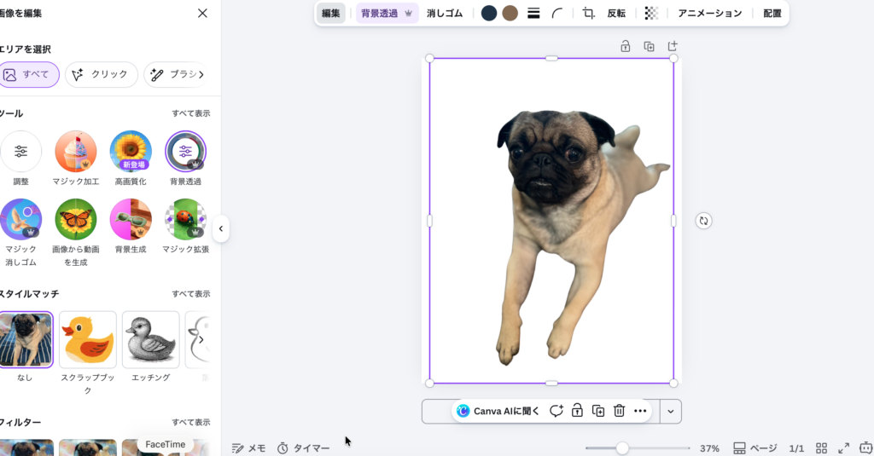Open the 画像から動画を生成 butterfly tool
874x456 pixels.
[75, 219]
